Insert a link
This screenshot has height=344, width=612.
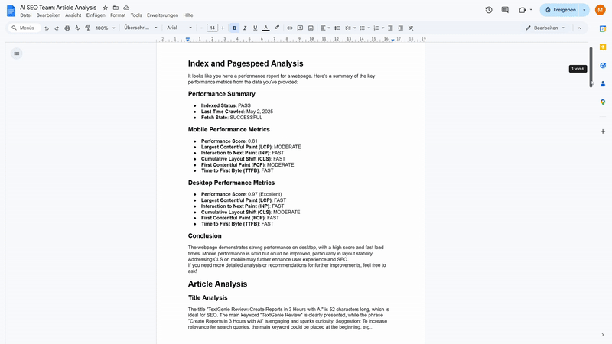coord(290,28)
